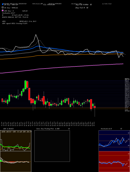Click the white line's tallest peak in EMA chart
The width and height of the screenshot is (130, 172).
36,35
